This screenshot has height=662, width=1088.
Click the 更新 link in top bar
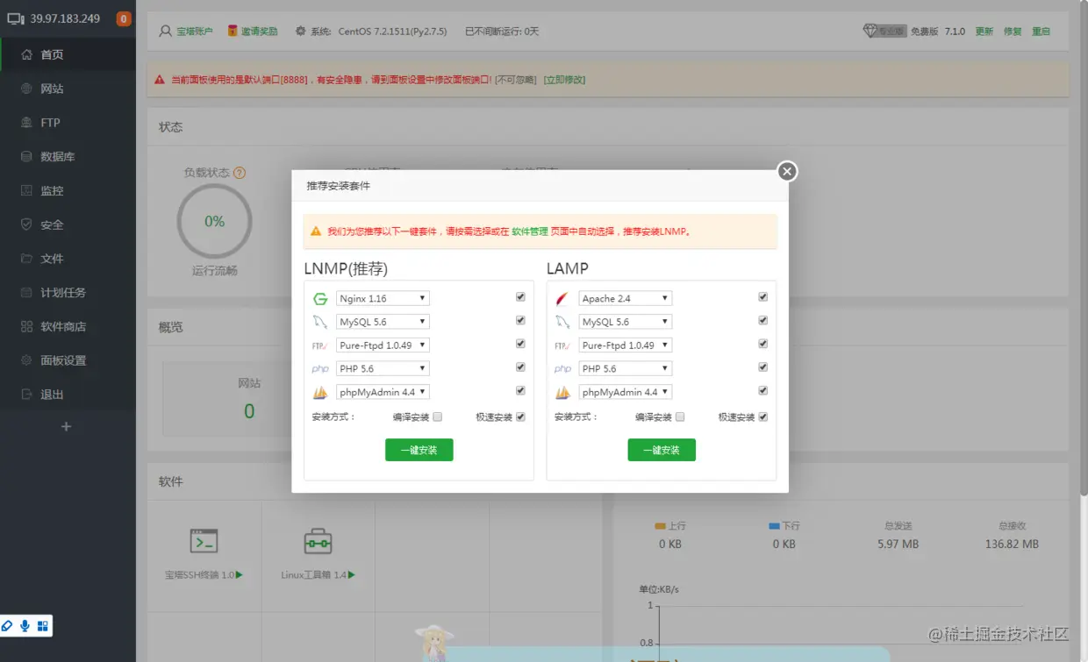coord(984,31)
